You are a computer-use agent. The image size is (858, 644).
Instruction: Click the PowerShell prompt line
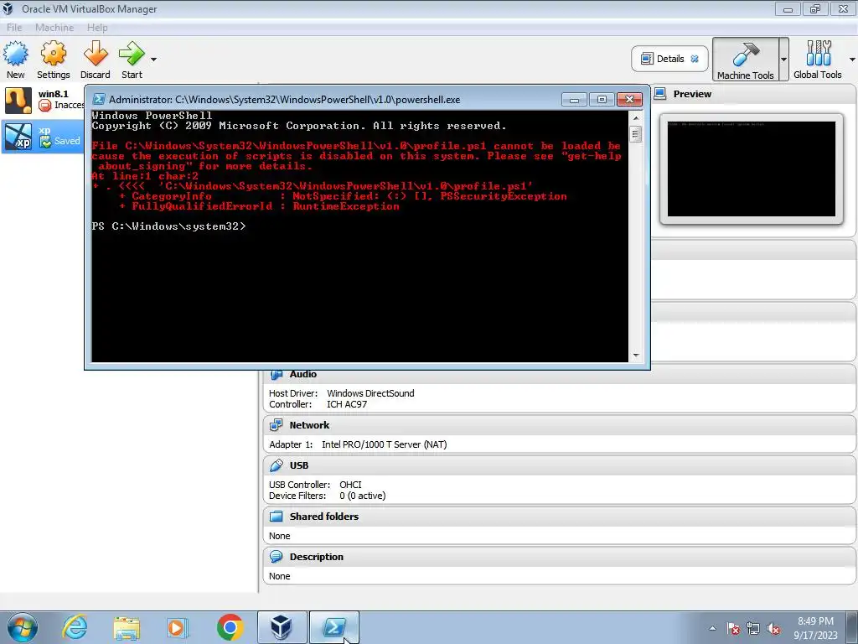169,226
